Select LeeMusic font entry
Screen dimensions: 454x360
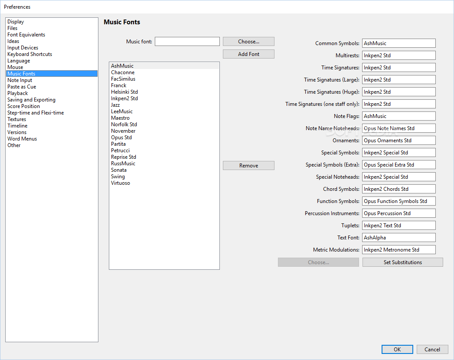[x=164, y=111]
